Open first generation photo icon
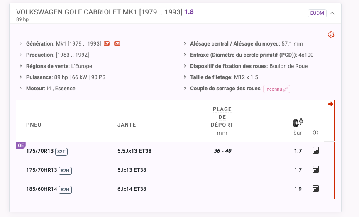Viewport: 359px width, 217px height. pyautogui.click(x=107, y=43)
